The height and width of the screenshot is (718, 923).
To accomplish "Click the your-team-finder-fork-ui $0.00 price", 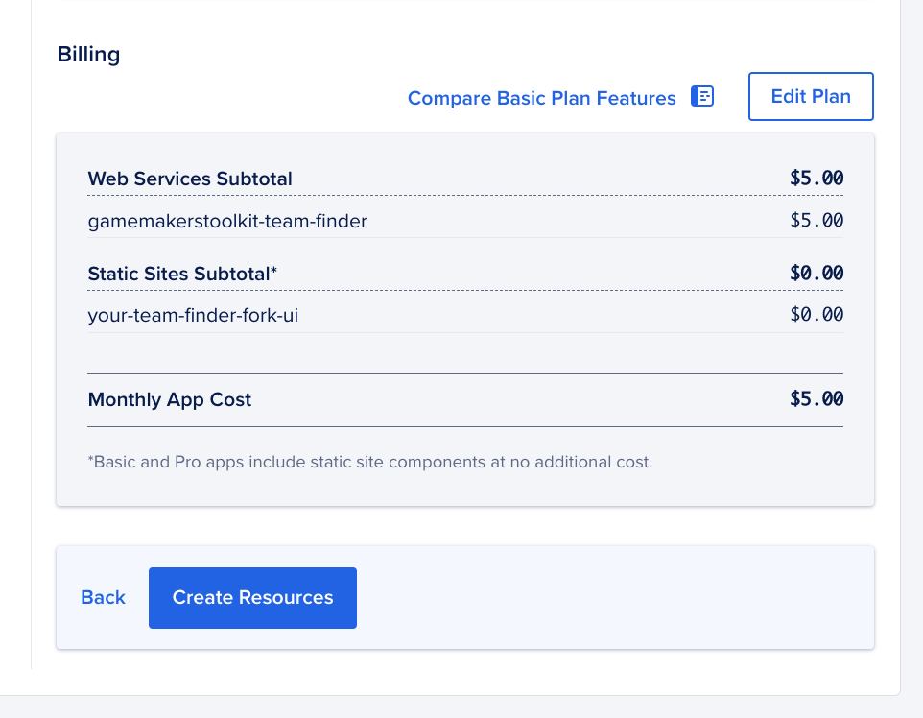I will [x=816, y=314].
